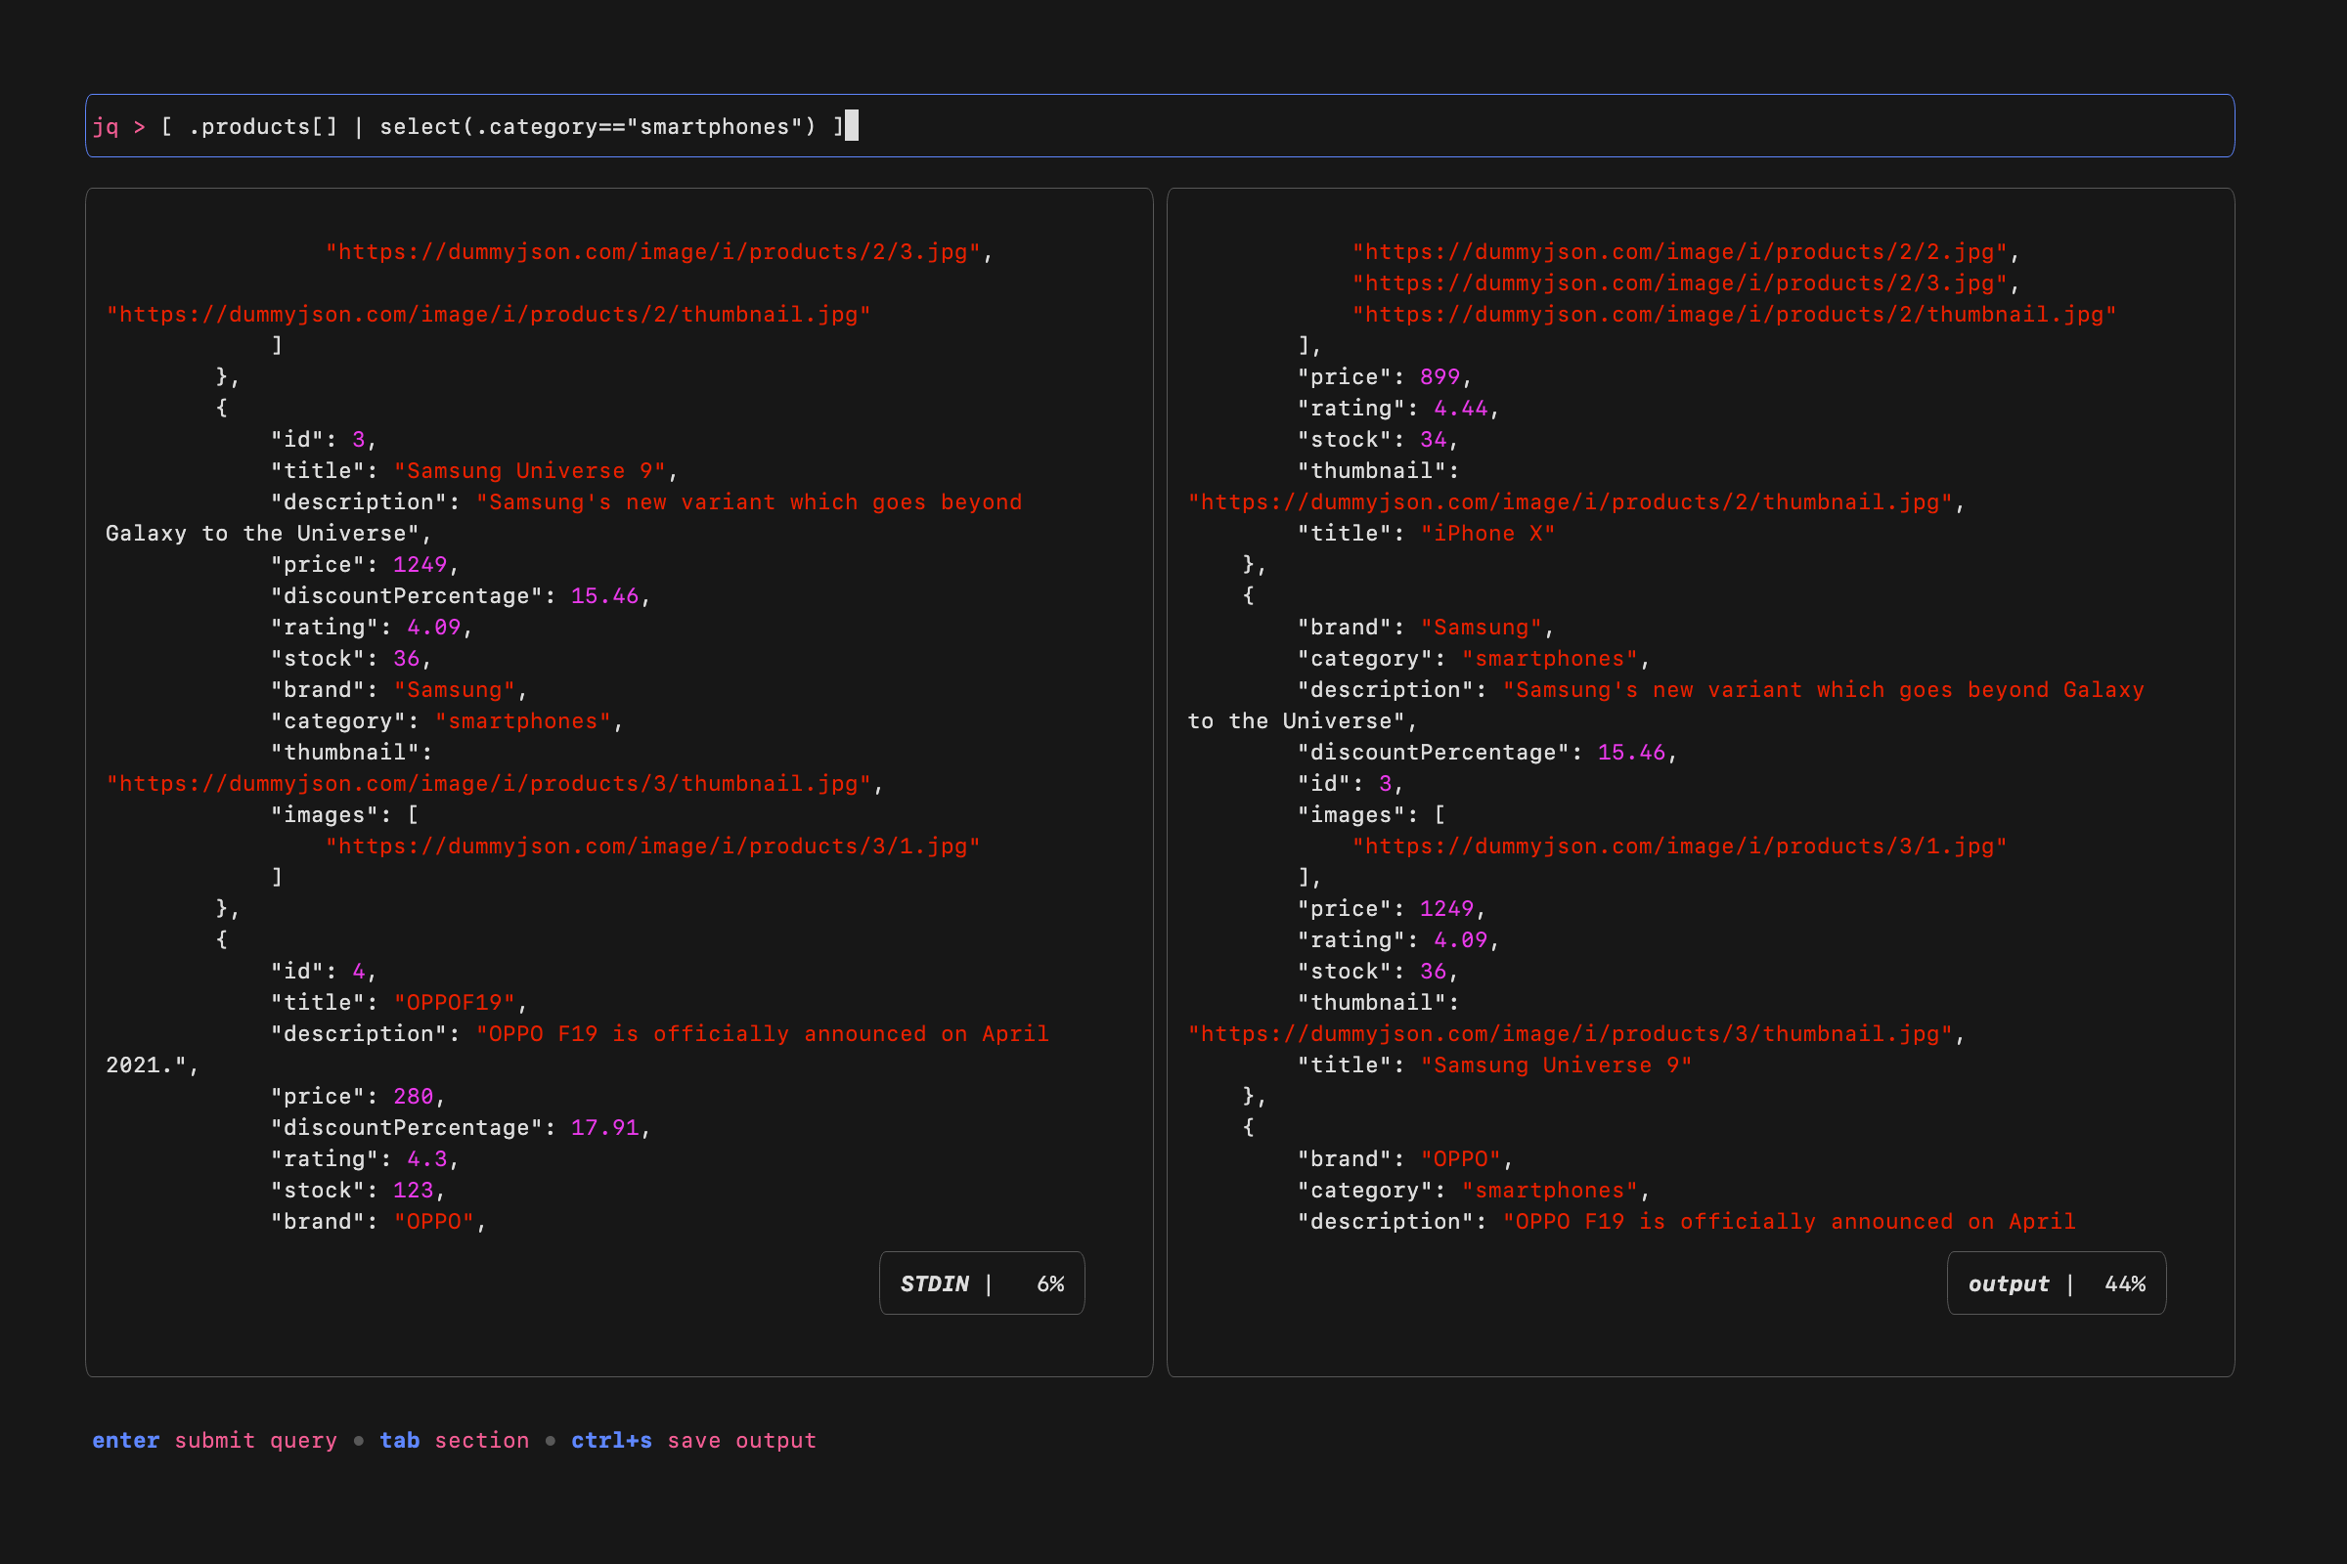Click "id": 4 line in STDIN pane
The image size is (2347, 1564).
324,972
